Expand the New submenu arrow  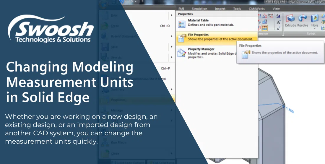[x=172, y=15]
